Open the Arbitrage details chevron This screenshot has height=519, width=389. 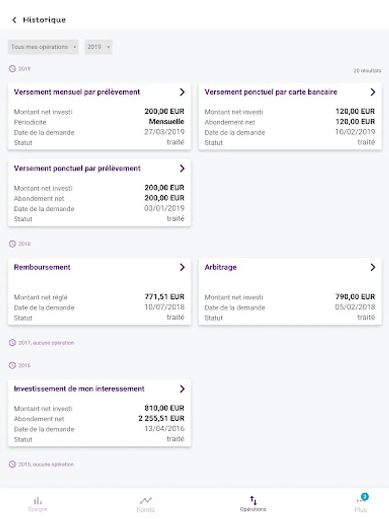click(x=373, y=268)
